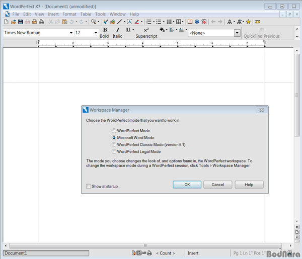
Task: Click the < Count > status bar item
Action: pyautogui.click(x=166, y=253)
